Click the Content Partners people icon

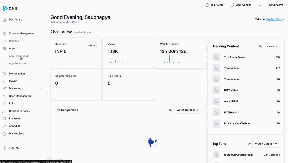(4, 111)
